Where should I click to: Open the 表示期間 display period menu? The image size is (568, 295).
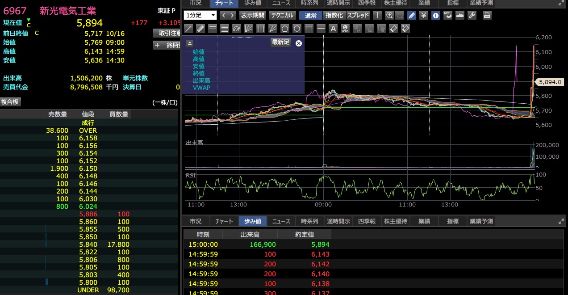coord(253,15)
